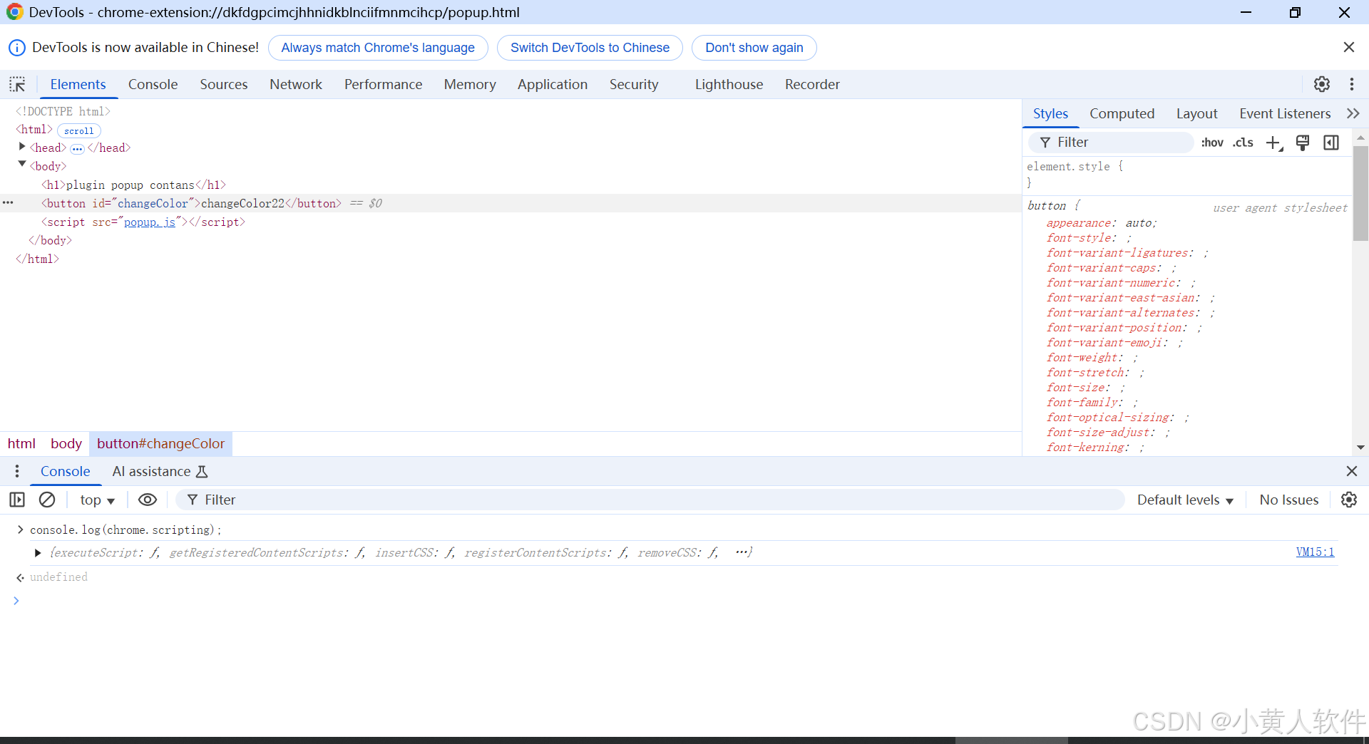Click the appearance: auto style property
Screen dimensions: 1369x744
tap(1102, 223)
